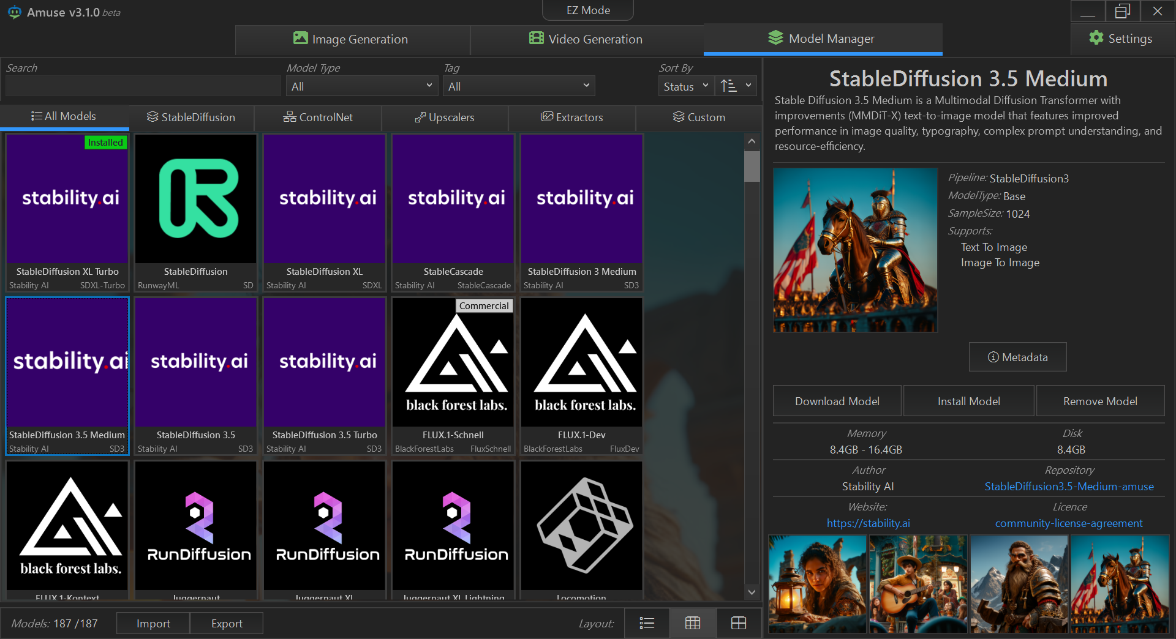
Task: Click the 'StableDiffusion 3.5 Medium' details heading
Action: 968,79
